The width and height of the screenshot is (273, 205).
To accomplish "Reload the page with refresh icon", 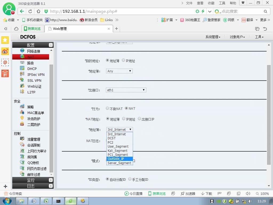I will (x=30, y=11).
